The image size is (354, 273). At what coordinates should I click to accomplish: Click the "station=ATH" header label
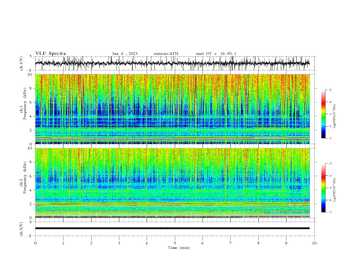pos(166,54)
